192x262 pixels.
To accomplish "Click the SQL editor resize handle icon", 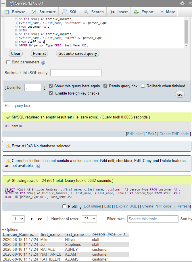I will [187, 47].
